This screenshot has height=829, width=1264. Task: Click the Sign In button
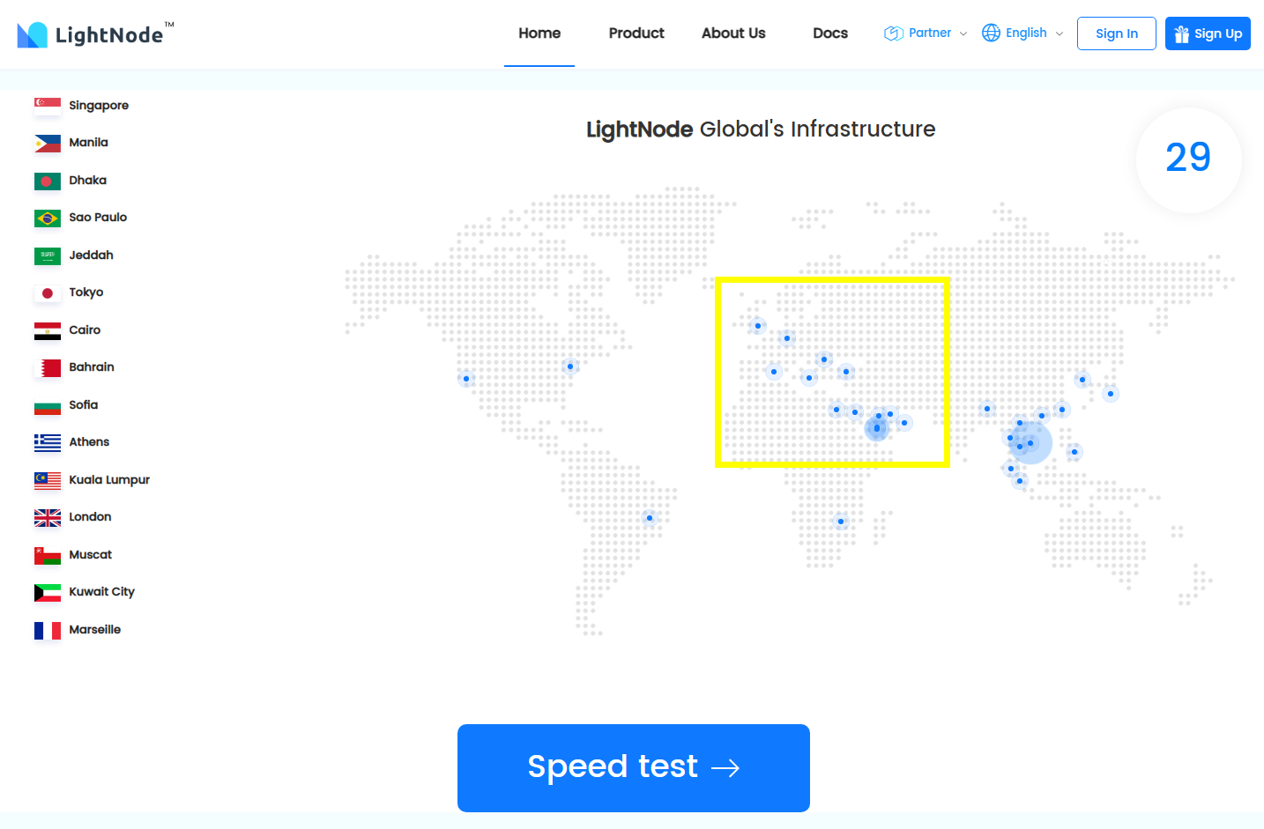1116,33
